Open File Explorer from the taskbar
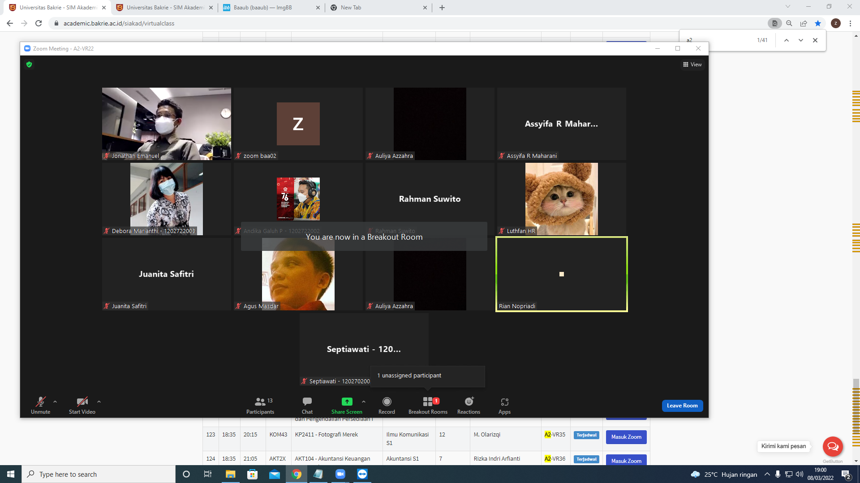This screenshot has height=483, width=860. point(231,474)
